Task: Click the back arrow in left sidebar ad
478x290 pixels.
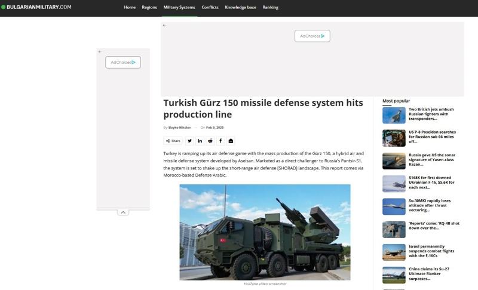Action: click(x=100, y=52)
